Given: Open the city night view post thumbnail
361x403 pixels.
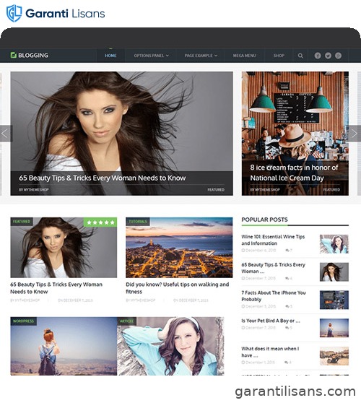Looking at the screenshot, I should (179, 248).
